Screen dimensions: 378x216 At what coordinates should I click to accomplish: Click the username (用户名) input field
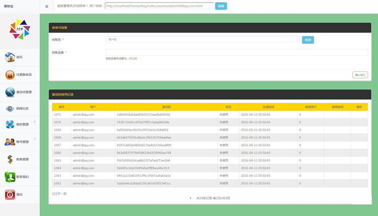(x=203, y=40)
